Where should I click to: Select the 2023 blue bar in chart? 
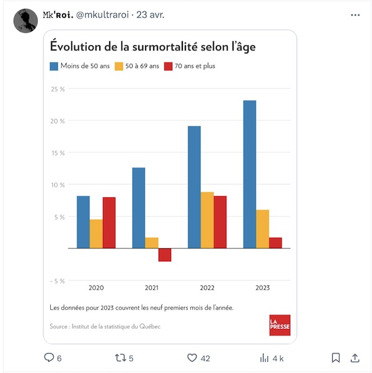click(250, 174)
